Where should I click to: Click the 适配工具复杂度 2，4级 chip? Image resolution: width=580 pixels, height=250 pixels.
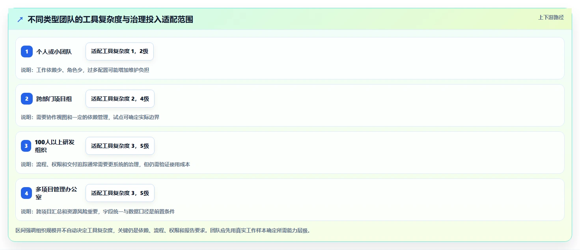120,99
